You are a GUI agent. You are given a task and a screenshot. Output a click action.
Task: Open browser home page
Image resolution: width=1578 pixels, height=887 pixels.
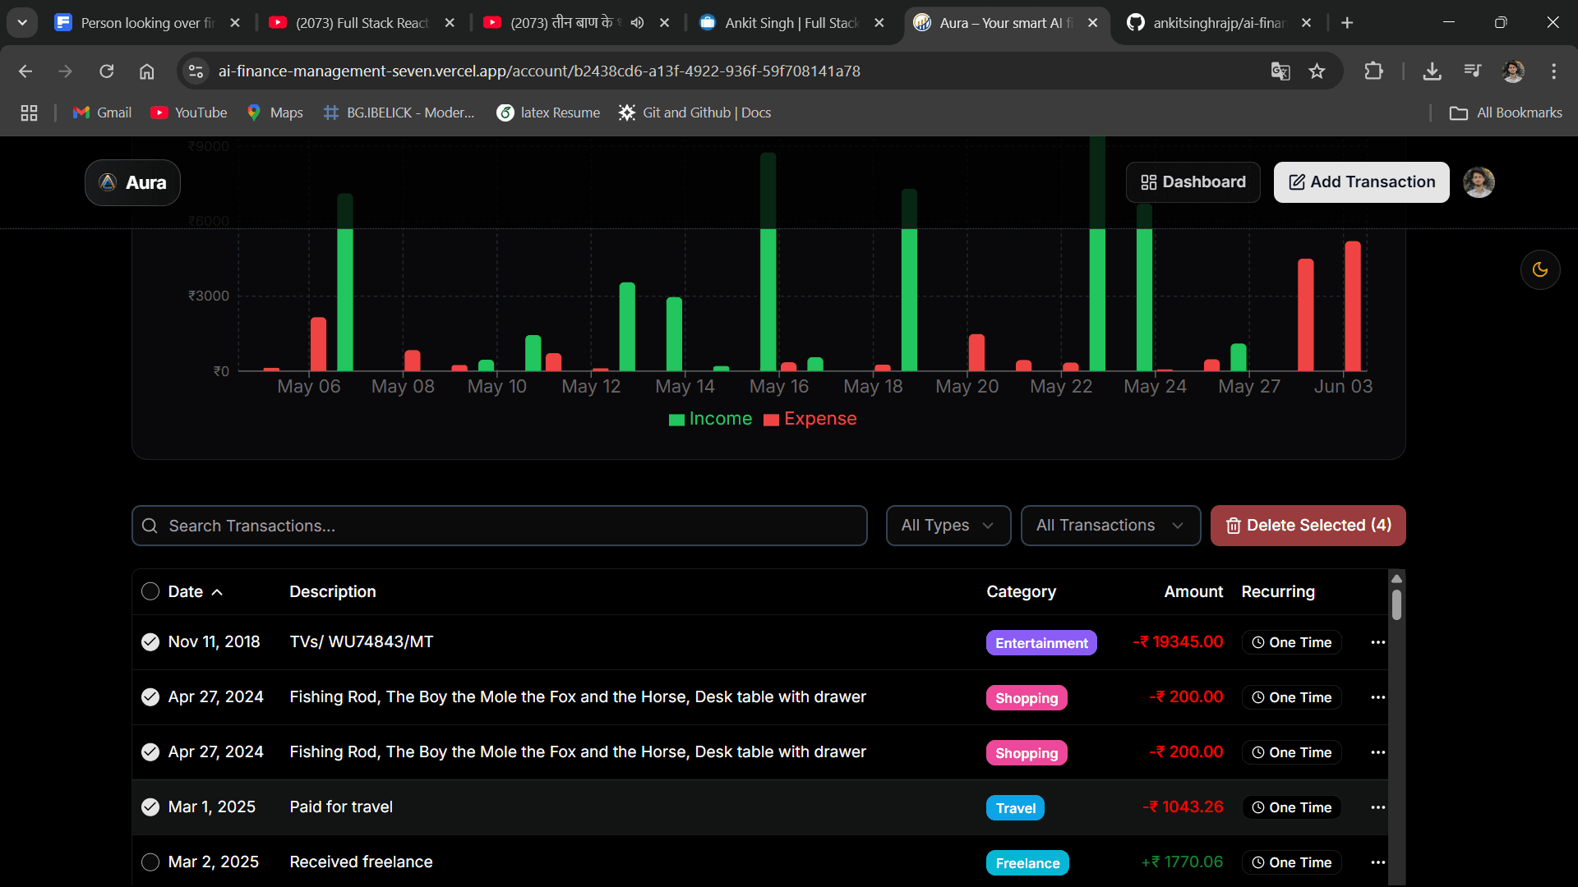coord(146,71)
